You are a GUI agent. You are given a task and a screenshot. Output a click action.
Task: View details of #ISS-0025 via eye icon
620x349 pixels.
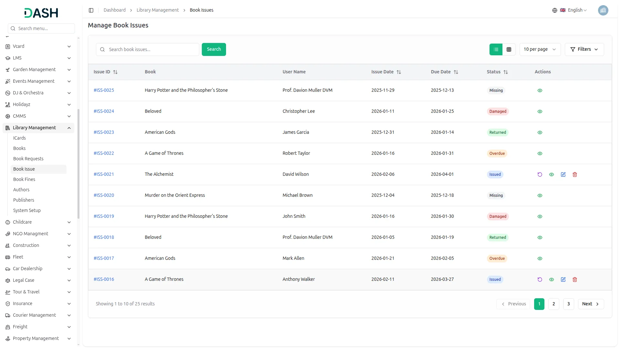point(540,90)
